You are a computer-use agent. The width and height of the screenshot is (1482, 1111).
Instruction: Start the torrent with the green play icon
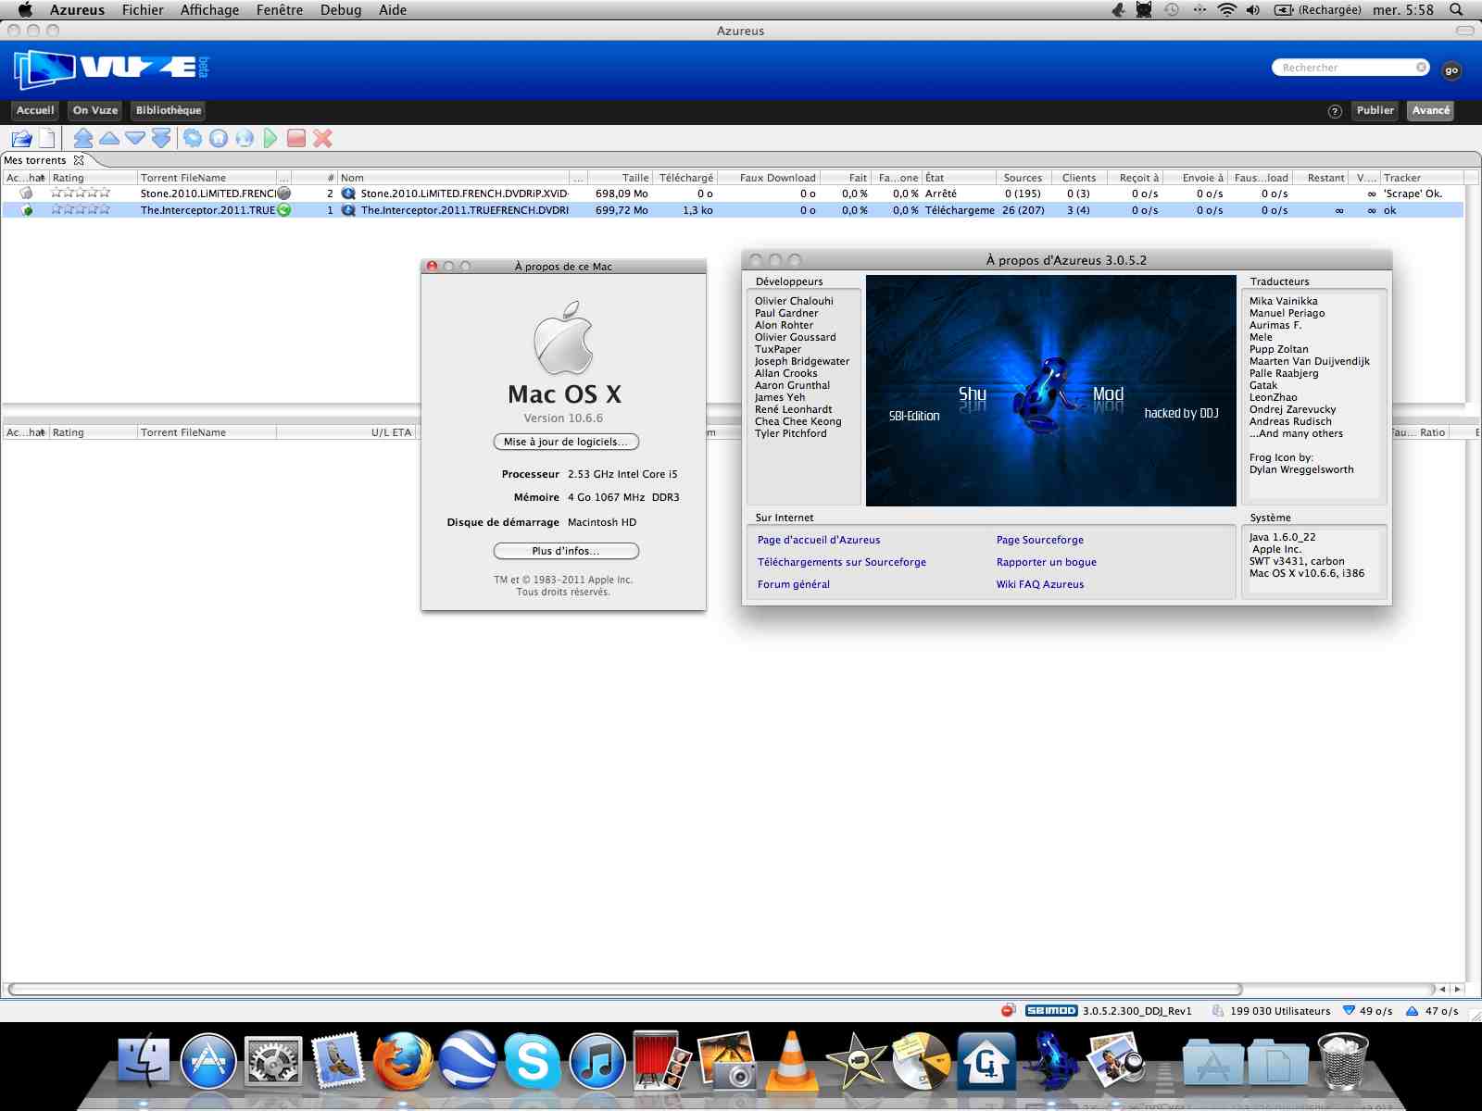270,139
